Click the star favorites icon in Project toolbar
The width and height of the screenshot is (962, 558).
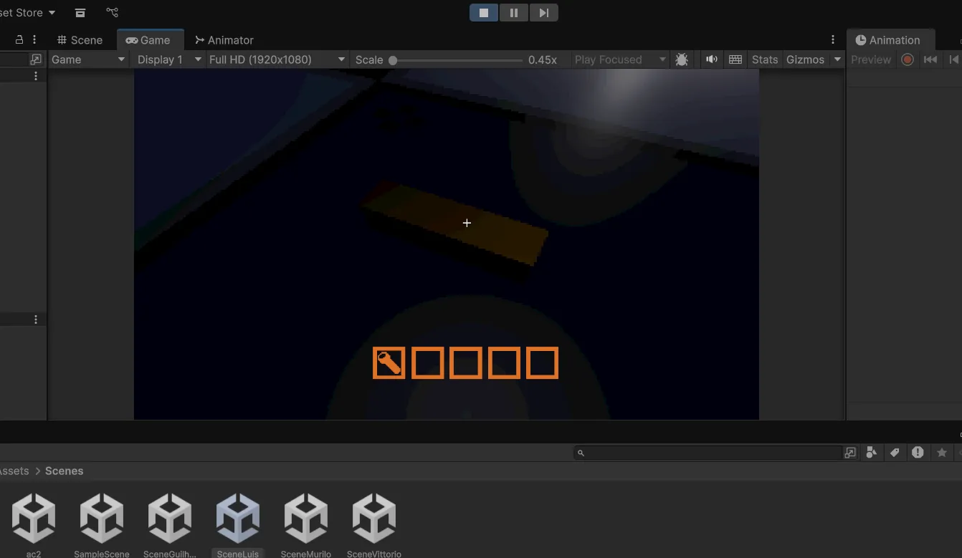point(942,452)
